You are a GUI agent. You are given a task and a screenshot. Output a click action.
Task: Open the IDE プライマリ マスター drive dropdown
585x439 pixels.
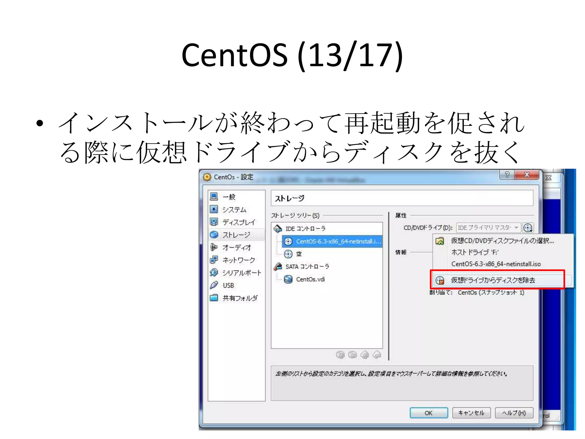tap(488, 228)
